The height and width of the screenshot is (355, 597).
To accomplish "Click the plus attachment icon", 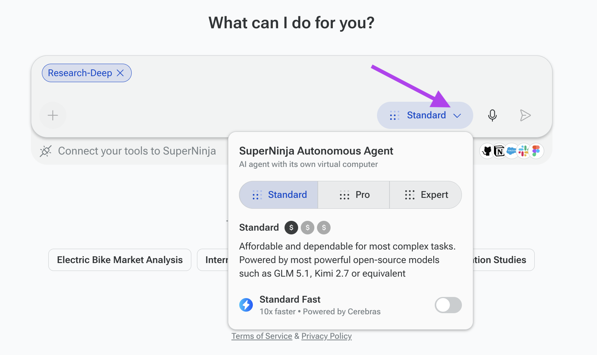I will [x=53, y=115].
